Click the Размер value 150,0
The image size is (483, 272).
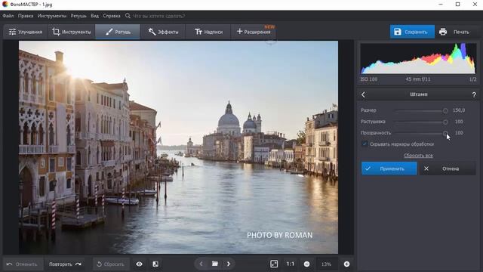point(459,110)
